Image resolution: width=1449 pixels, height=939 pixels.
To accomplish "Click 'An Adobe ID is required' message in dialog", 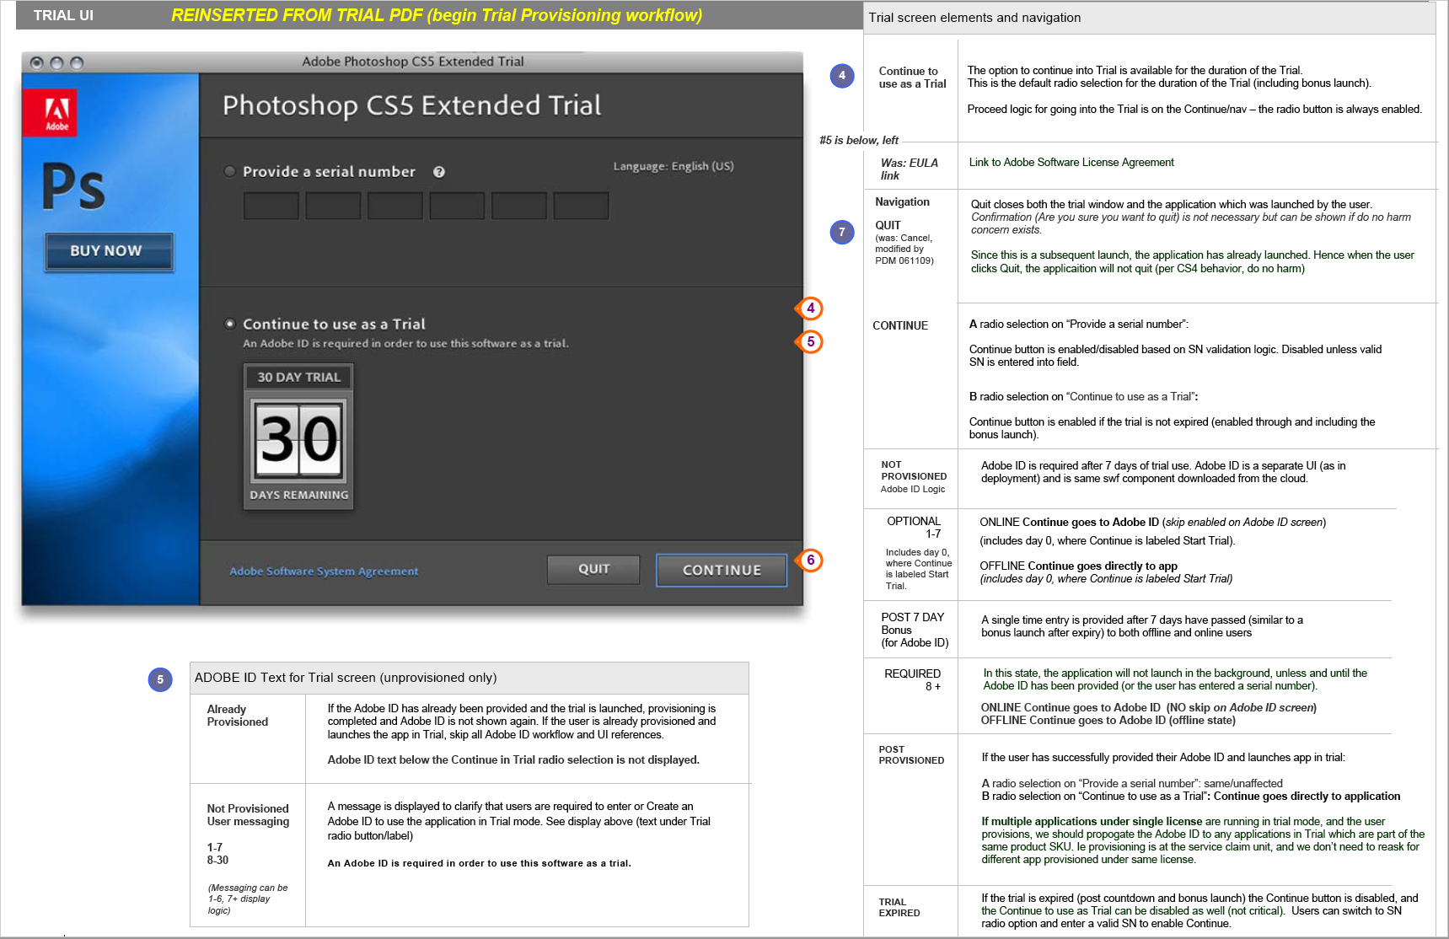I will (405, 343).
